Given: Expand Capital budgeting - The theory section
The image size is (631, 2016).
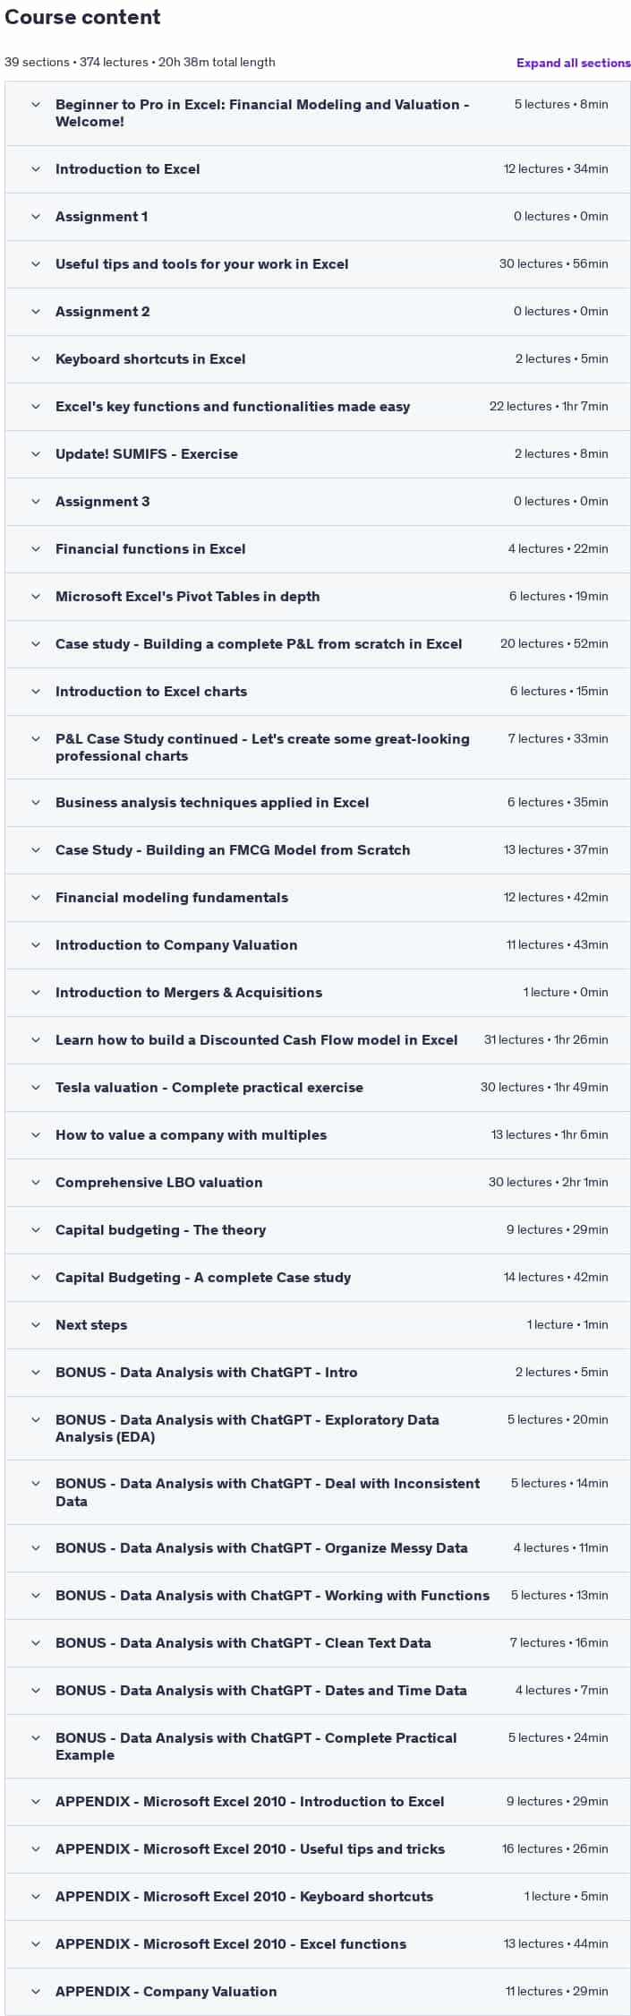Looking at the screenshot, I should pyautogui.click(x=318, y=1229).
